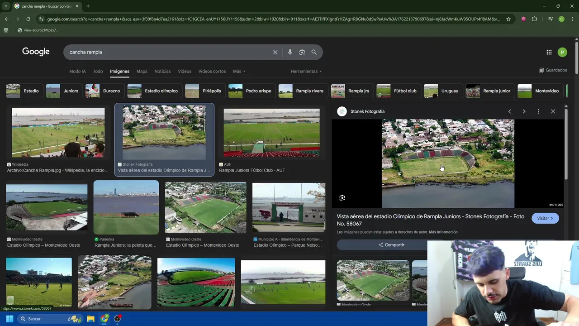Open the Google apps grid
Screen dimensions: 579x326
pyautogui.click(x=549, y=52)
